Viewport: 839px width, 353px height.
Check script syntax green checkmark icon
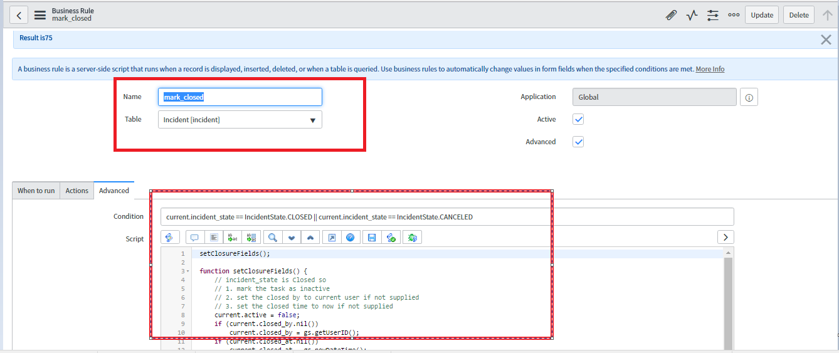(391, 238)
